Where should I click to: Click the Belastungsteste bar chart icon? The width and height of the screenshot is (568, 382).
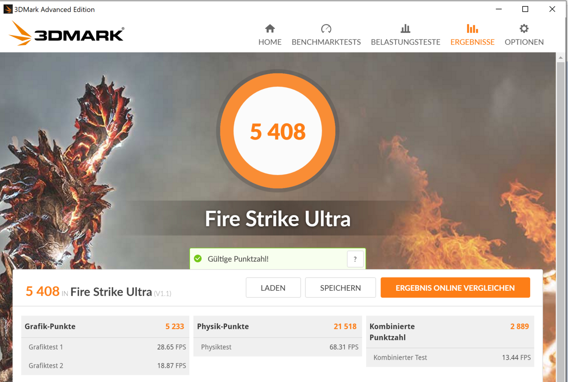click(406, 28)
